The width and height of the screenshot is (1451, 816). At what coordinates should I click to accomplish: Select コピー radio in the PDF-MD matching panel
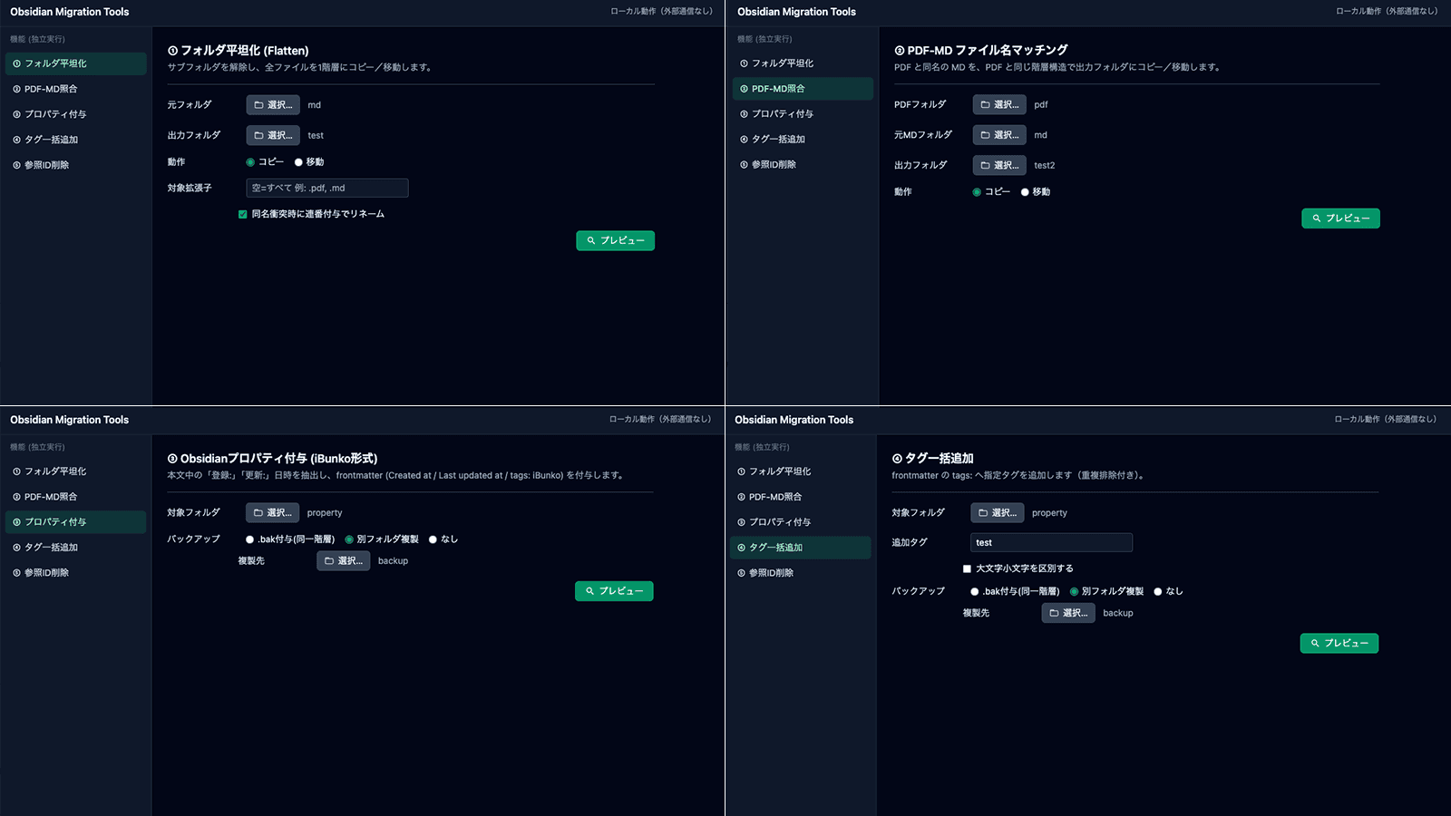click(977, 192)
